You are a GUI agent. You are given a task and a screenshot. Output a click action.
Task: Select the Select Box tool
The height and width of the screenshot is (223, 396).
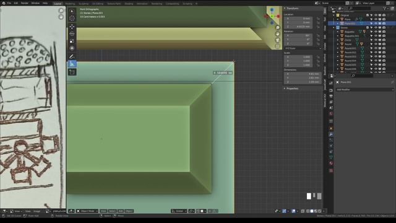72,11
